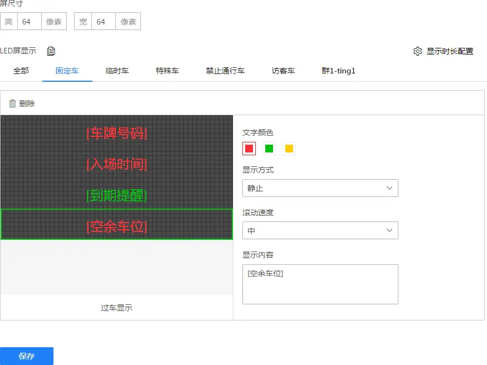Pick the yellow text color swatch
Image resolution: width=487 pixels, height=365 pixels.
[x=289, y=149]
